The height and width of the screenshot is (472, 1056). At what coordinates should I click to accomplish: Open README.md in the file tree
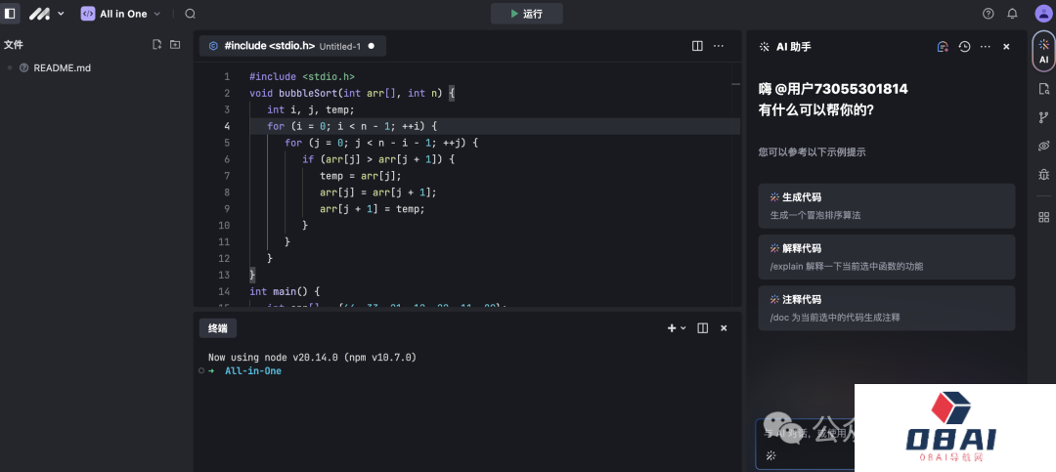(62, 67)
